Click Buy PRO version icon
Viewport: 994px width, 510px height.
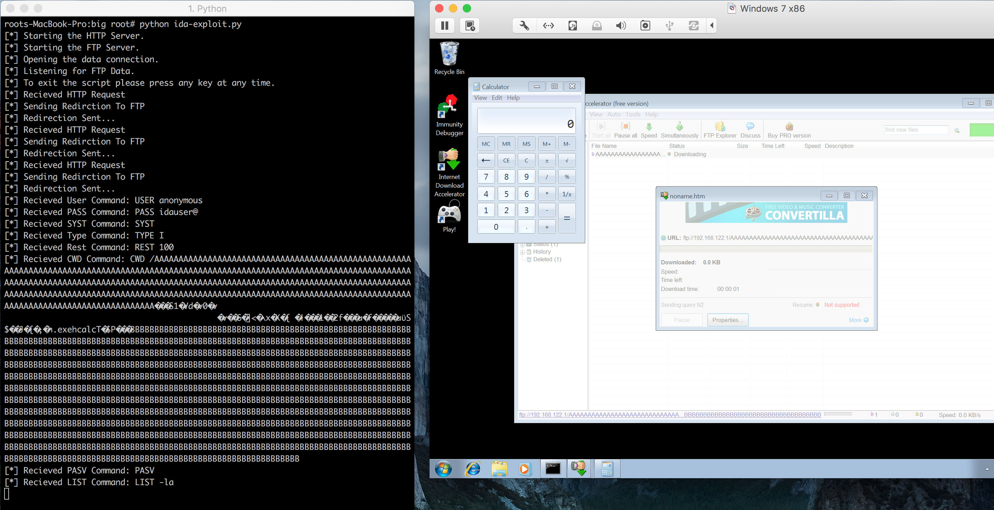point(789,130)
